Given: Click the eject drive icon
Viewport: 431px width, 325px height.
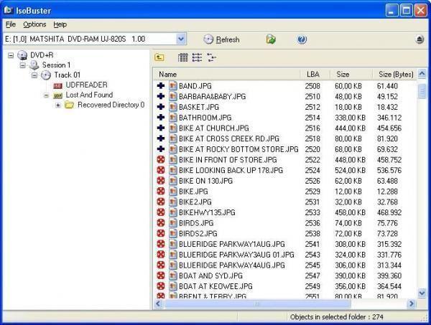Looking at the screenshot, I should [x=420, y=39].
